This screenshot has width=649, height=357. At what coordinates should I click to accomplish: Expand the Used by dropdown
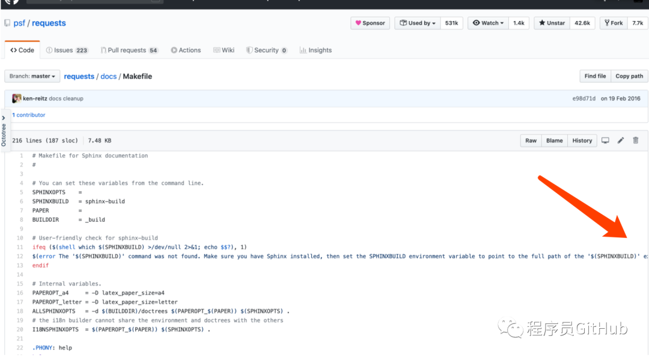pos(417,23)
